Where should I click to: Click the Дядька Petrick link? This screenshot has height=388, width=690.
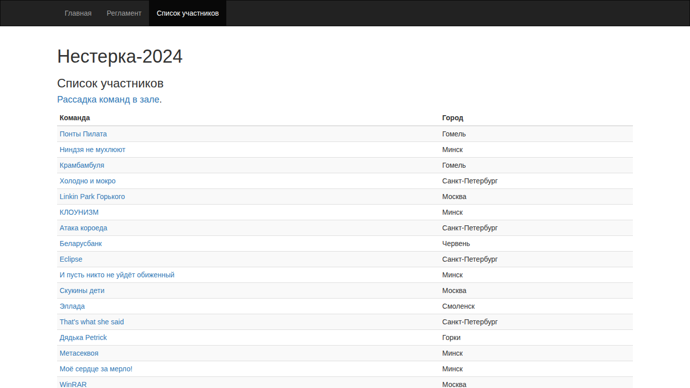[x=83, y=337]
